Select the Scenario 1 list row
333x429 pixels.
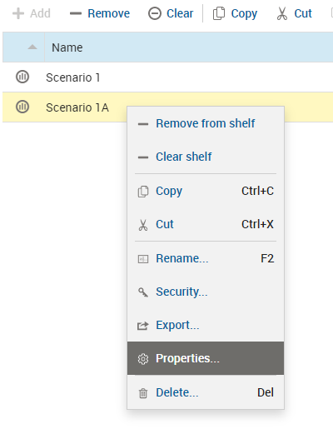pyautogui.click(x=167, y=77)
